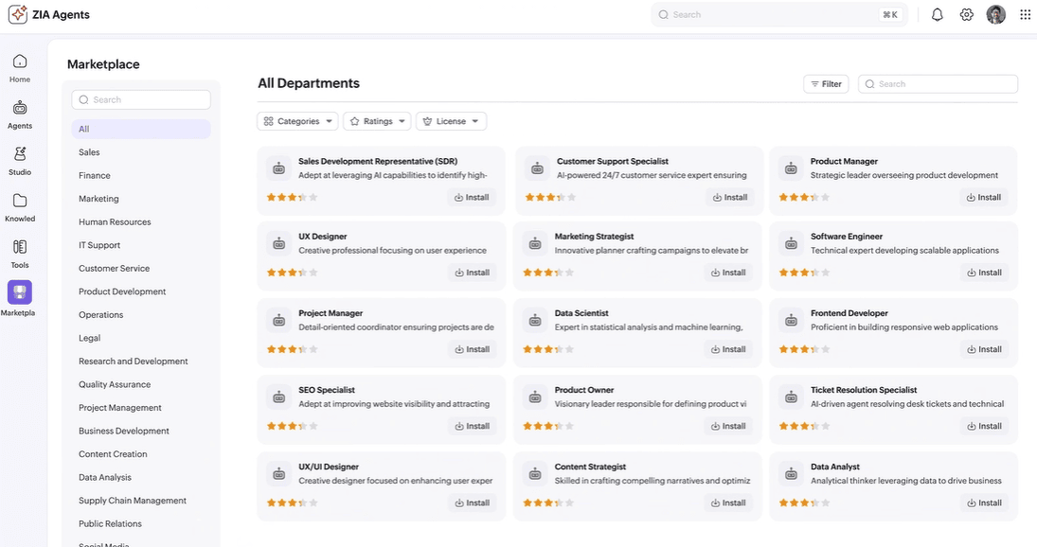
Task: Open Home in the left sidebar
Action: (20, 62)
